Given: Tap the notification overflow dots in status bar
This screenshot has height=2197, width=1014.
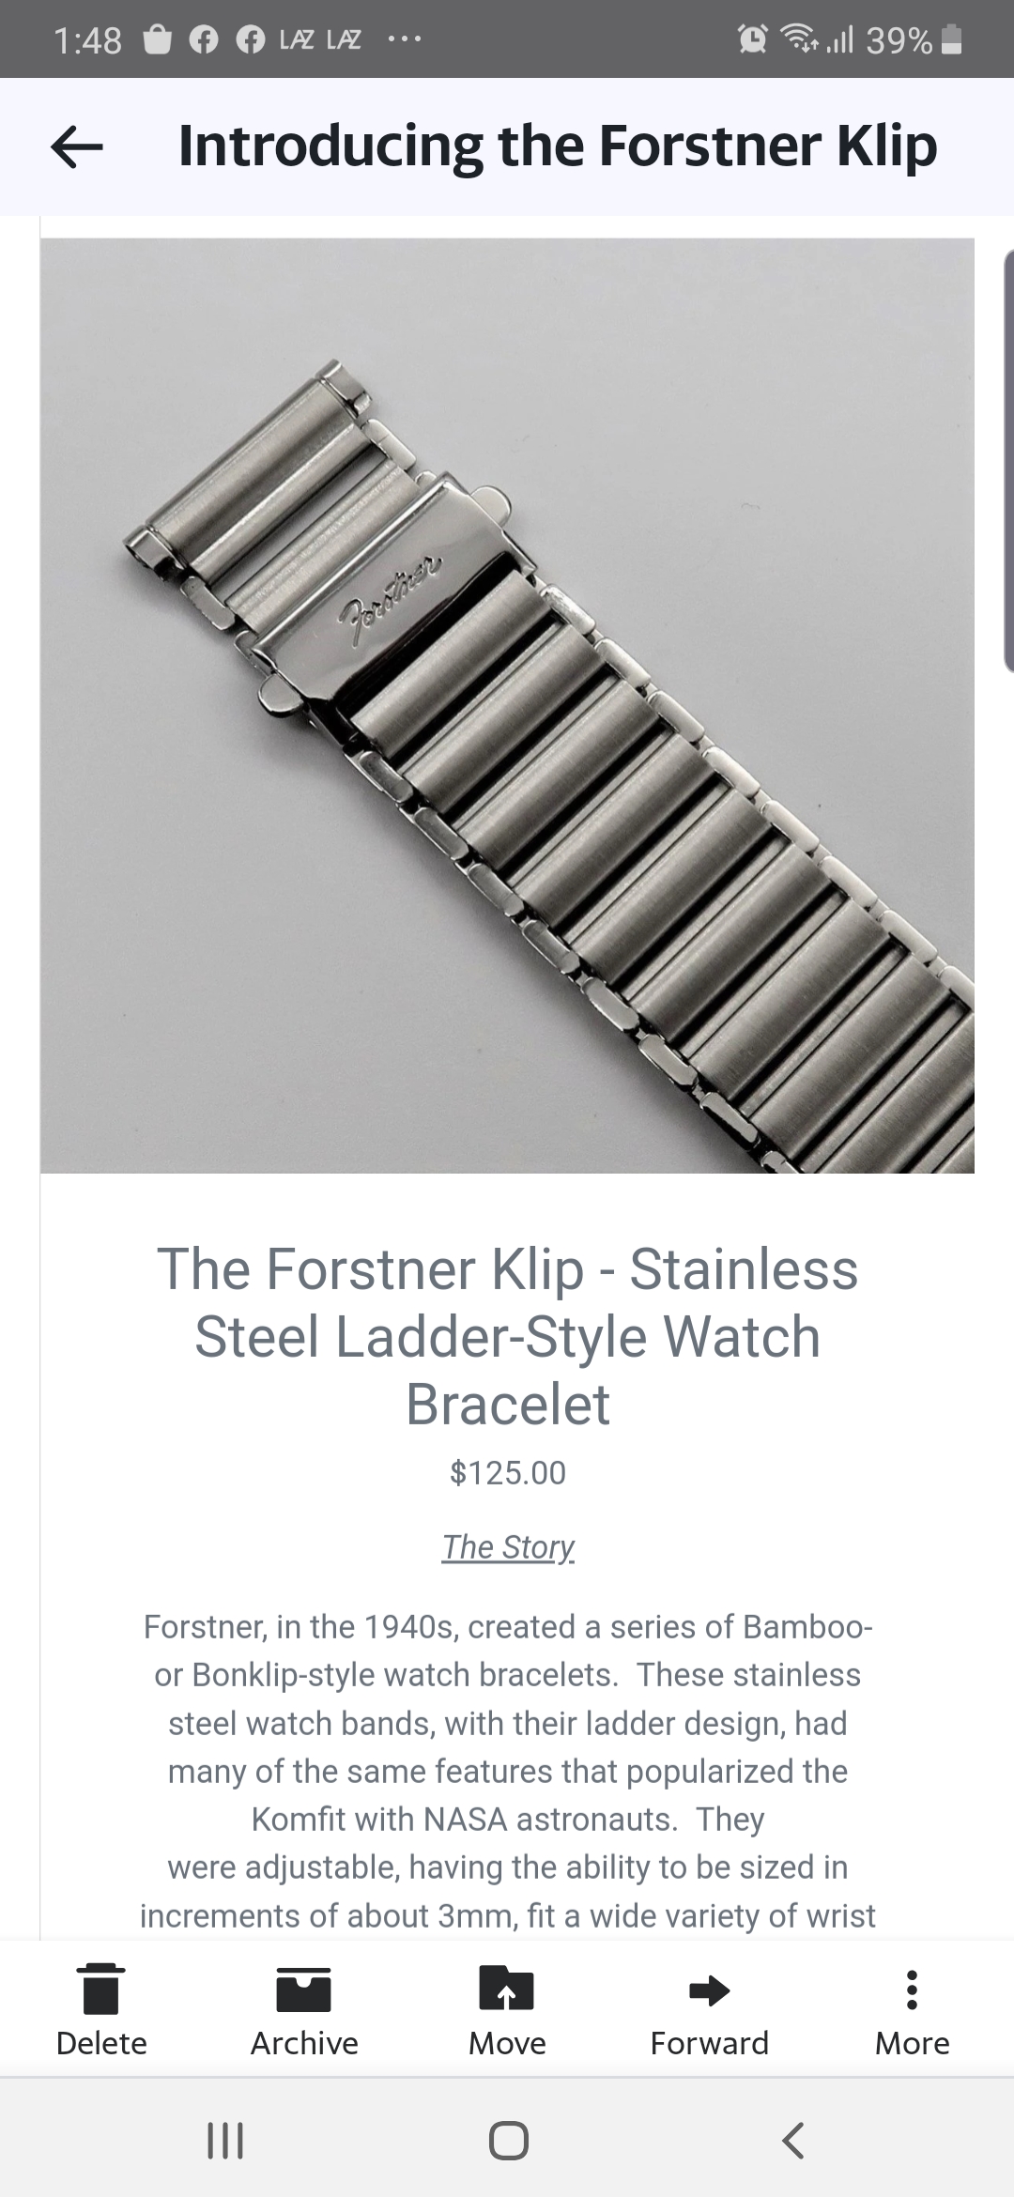Looking at the screenshot, I should click(x=404, y=39).
